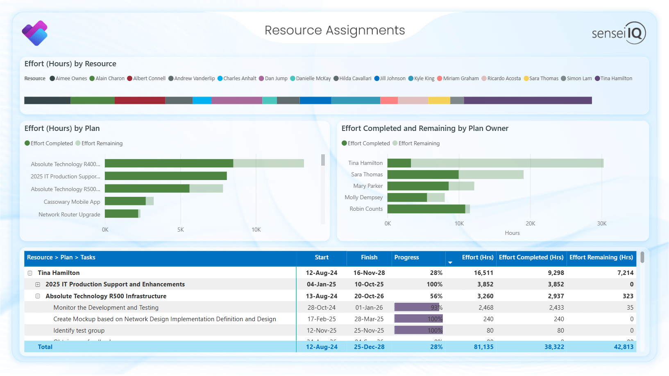Collapse Absolute Technology R500 Infrastructure row
The image size is (669, 376).
[x=38, y=296]
